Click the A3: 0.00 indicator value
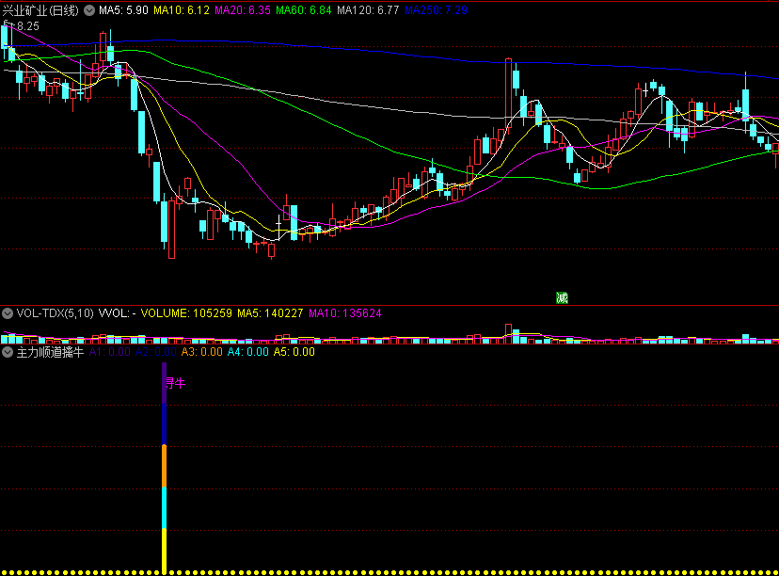 (201, 352)
